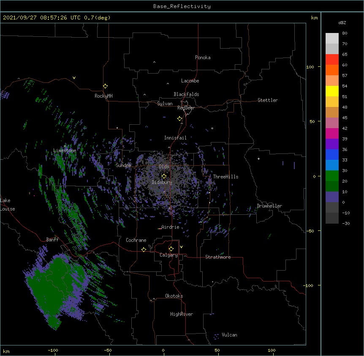The height and width of the screenshot is (356, 364).
Task: Click the km unit label at bottom left
Action: pos(6,351)
